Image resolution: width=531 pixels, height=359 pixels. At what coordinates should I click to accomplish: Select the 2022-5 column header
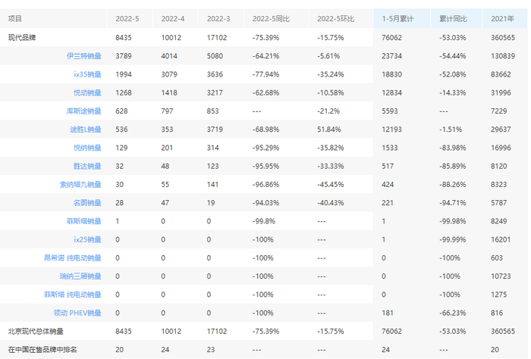pyautogui.click(x=127, y=19)
